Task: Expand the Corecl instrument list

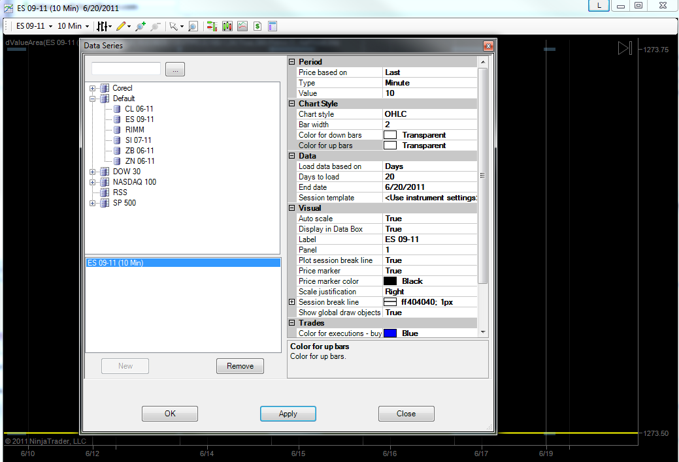Action: pyautogui.click(x=93, y=88)
